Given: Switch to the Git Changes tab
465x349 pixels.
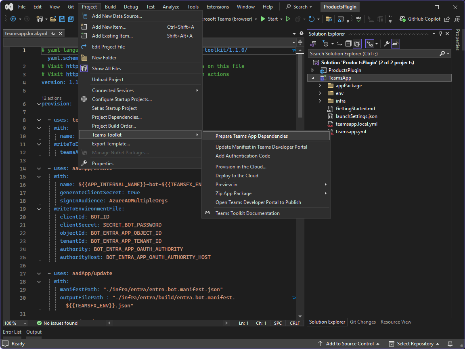Looking at the screenshot, I should coord(362,322).
